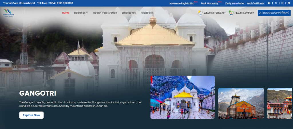Click the WEATHER FORECAST label
The image size is (293, 129).
point(215,13)
